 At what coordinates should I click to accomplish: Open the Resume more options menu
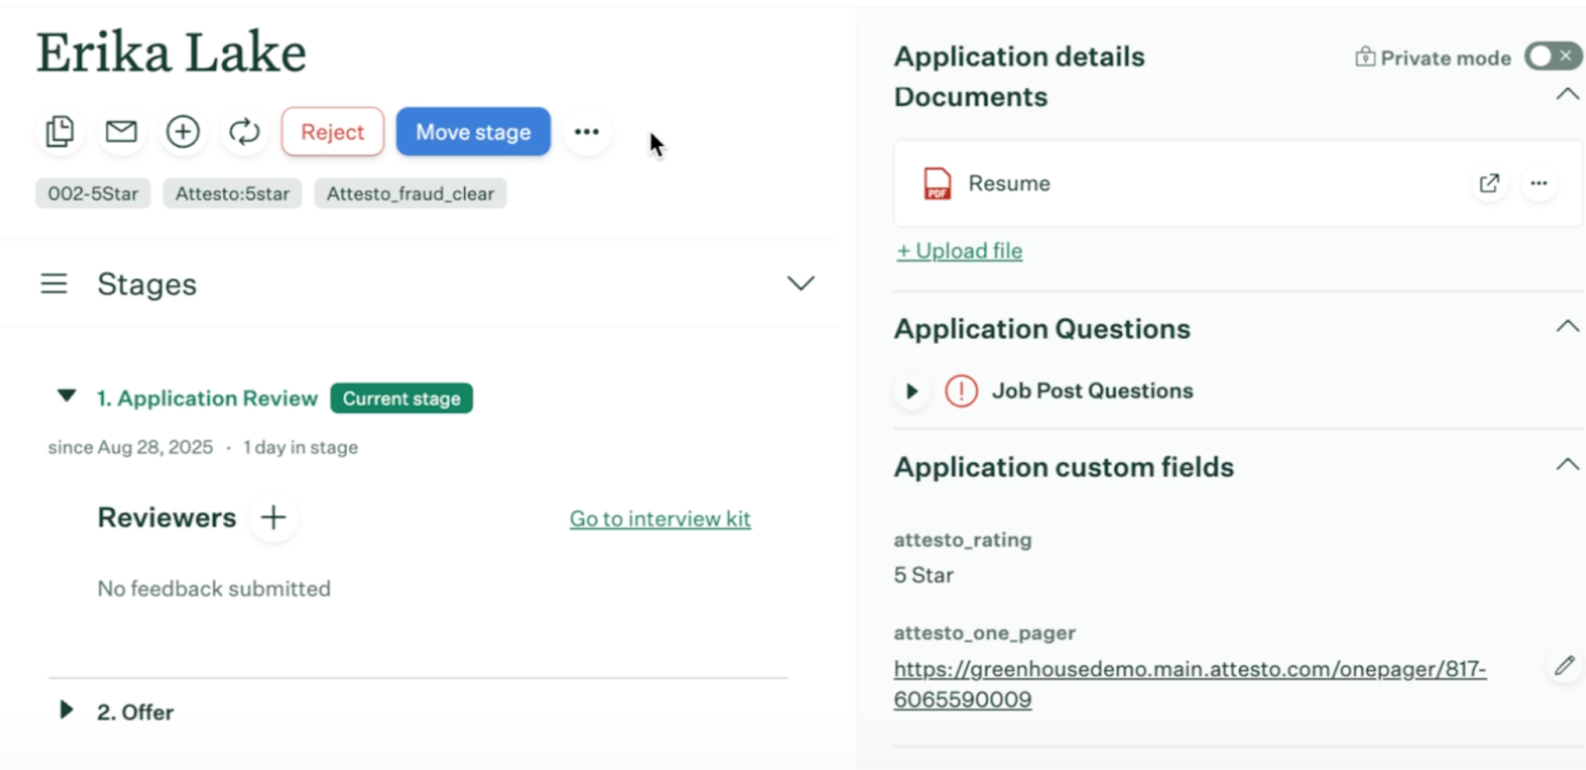pyautogui.click(x=1538, y=183)
